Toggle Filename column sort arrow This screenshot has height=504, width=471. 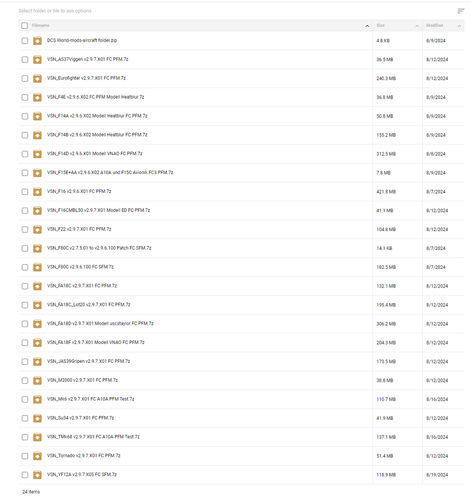pyautogui.click(x=367, y=26)
